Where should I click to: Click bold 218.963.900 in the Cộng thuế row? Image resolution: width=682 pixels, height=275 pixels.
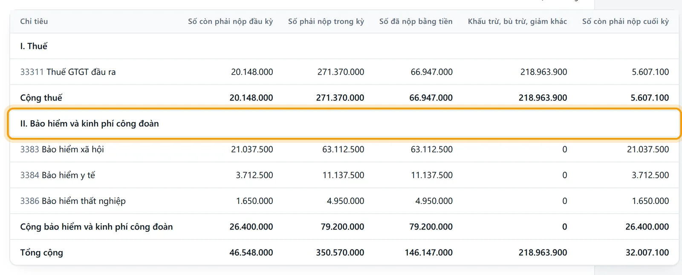click(x=543, y=98)
